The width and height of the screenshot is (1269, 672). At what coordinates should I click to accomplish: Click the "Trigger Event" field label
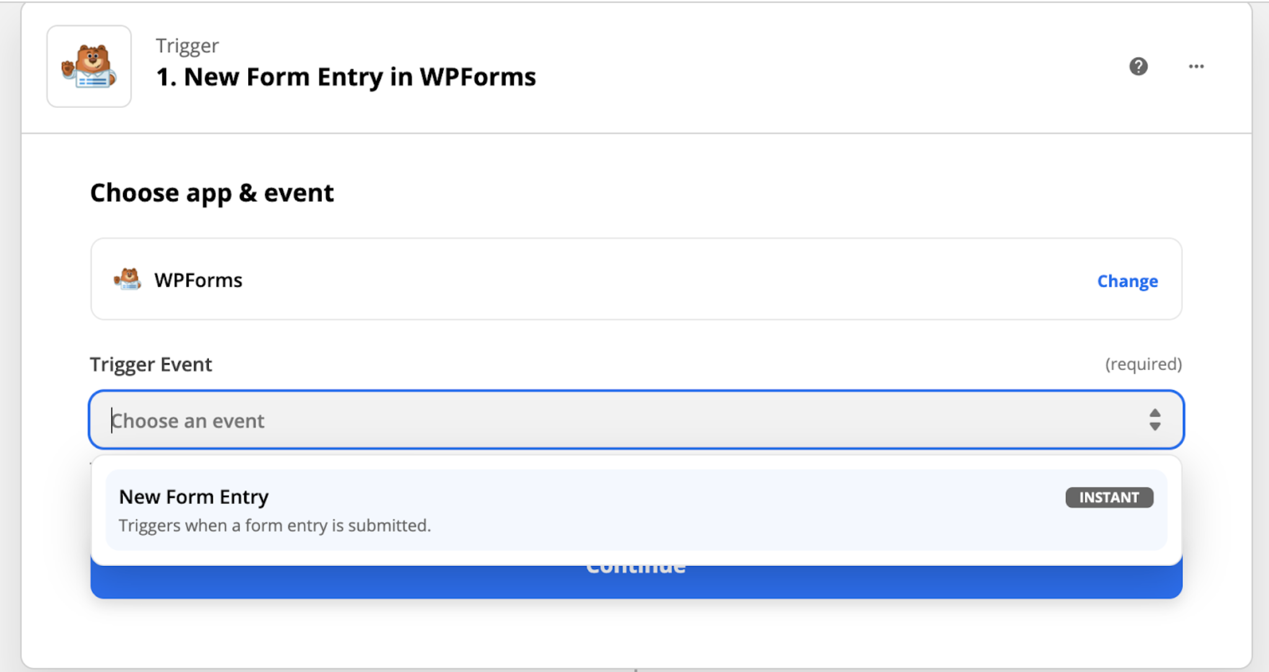click(150, 364)
